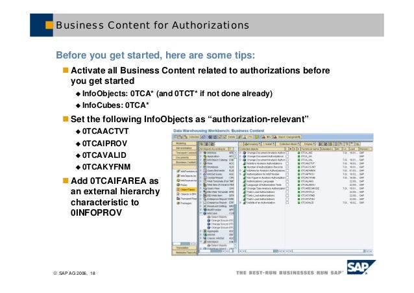Image resolution: width=414 pixels, height=293 pixels.
Task: Open the Documents navigation section
Action: pos(184,157)
